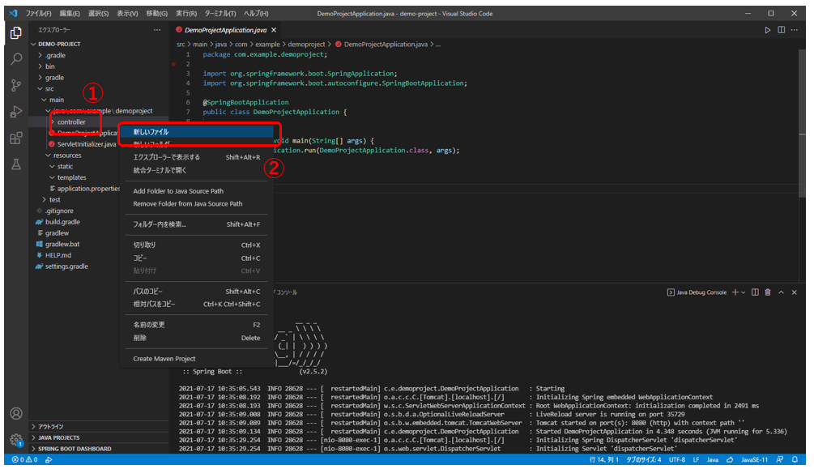Viewport: 814px width, 469px height.
Task: Open editor More Actions ellipsis
Action: click(795, 30)
